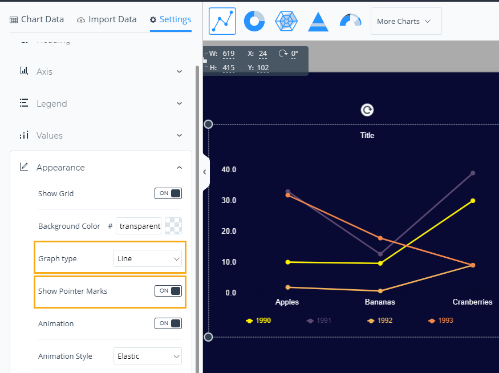Switch to the Chart Data tab
Screen dimensions: 499x373
37,19
